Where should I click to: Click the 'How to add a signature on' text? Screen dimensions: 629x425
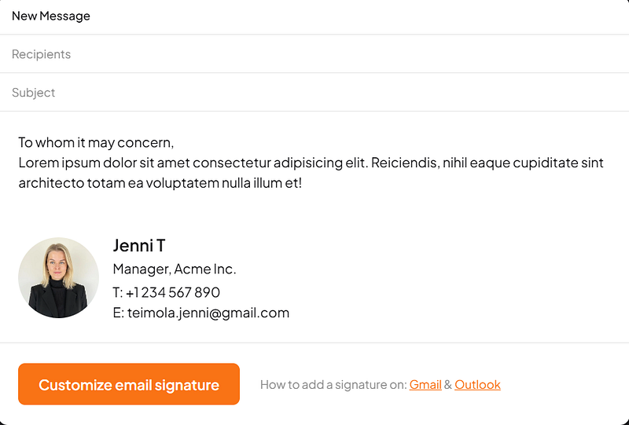333,384
